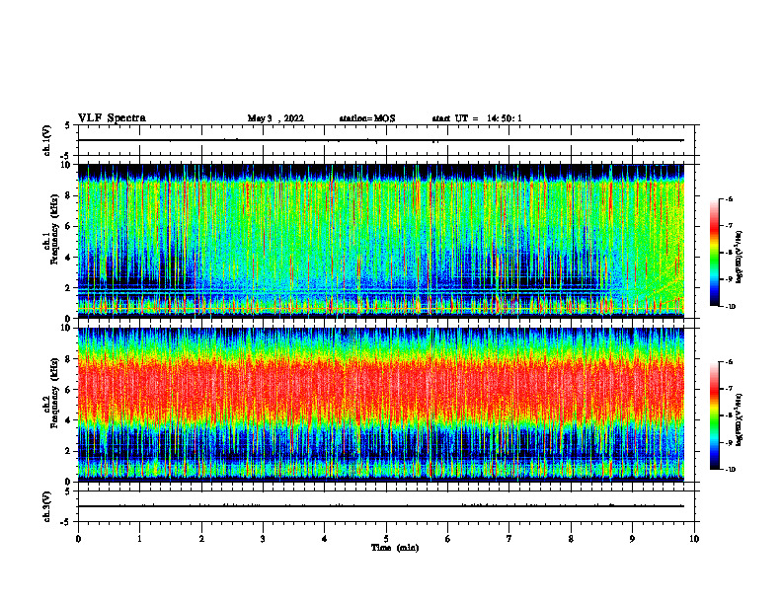
Task: Click the ch.3(V) waveform trace panel
Action: pos(386,506)
